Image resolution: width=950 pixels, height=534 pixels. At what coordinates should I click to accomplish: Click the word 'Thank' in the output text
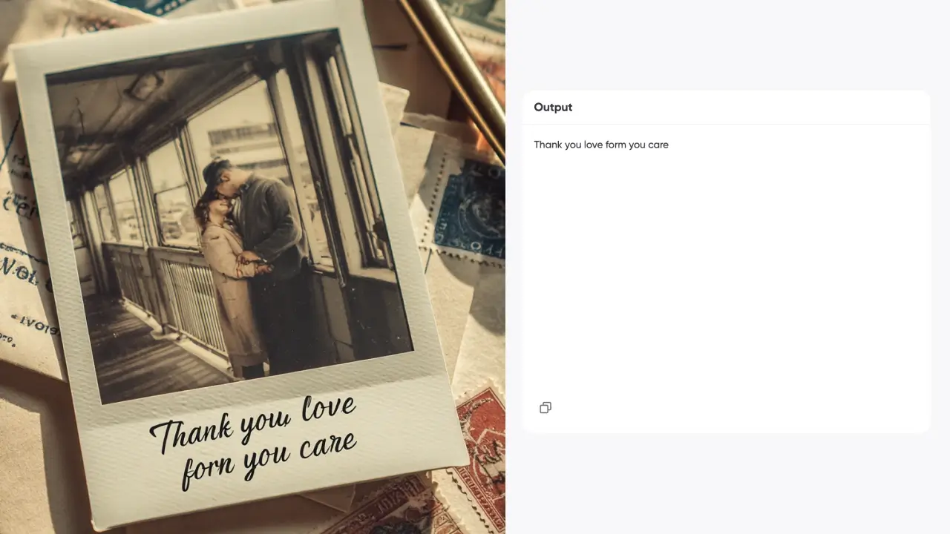point(548,145)
